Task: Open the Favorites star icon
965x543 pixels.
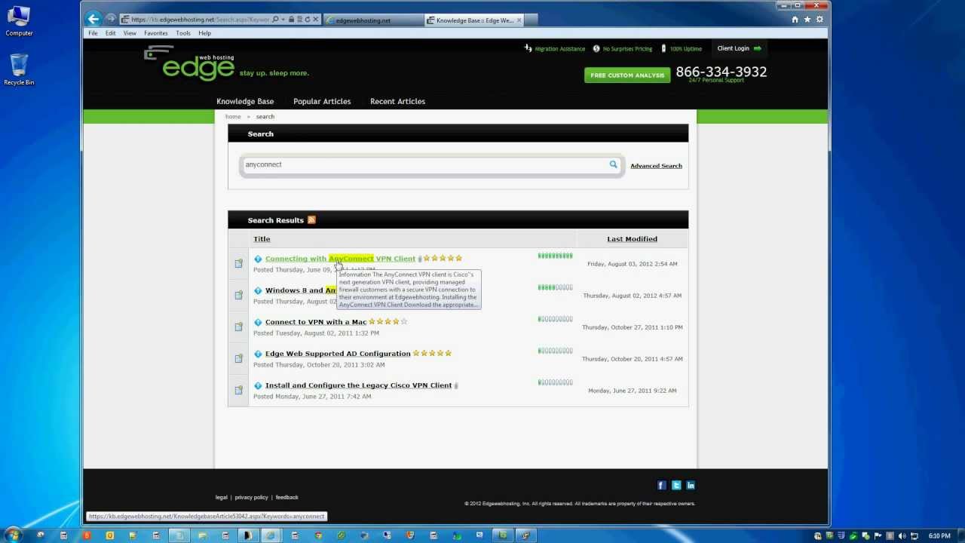Action: tap(807, 20)
